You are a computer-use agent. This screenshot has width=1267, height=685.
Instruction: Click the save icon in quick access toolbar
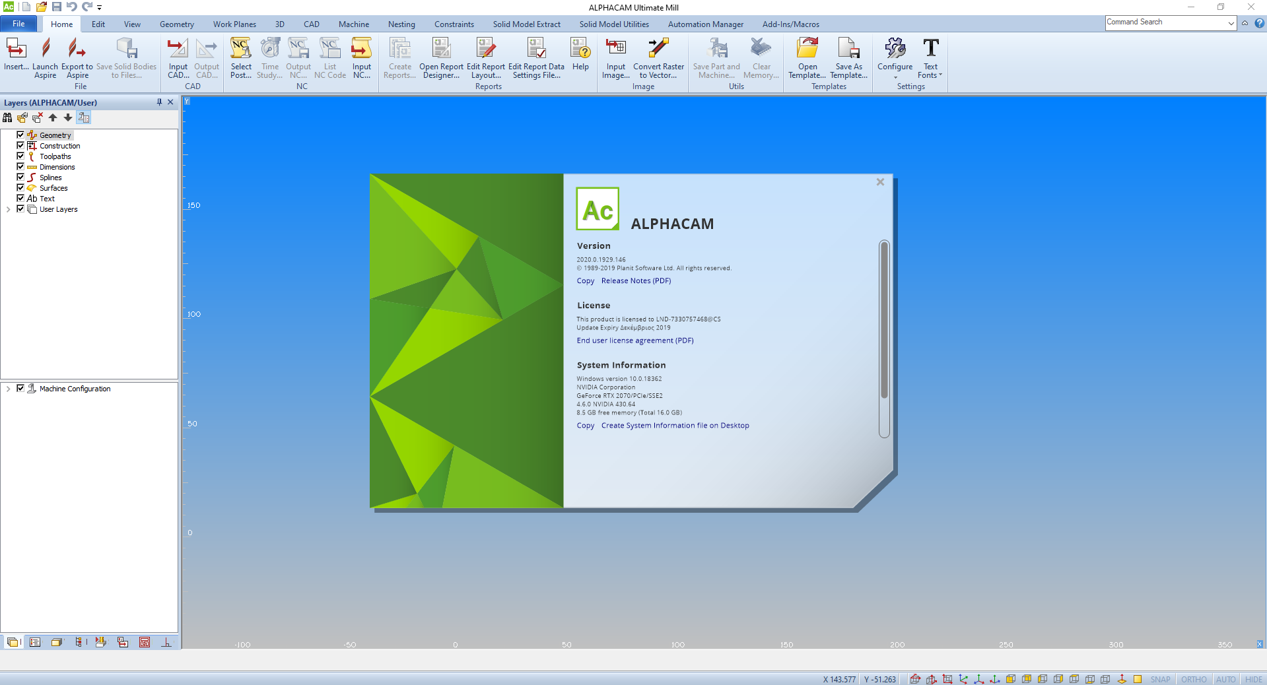[x=57, y=7]
